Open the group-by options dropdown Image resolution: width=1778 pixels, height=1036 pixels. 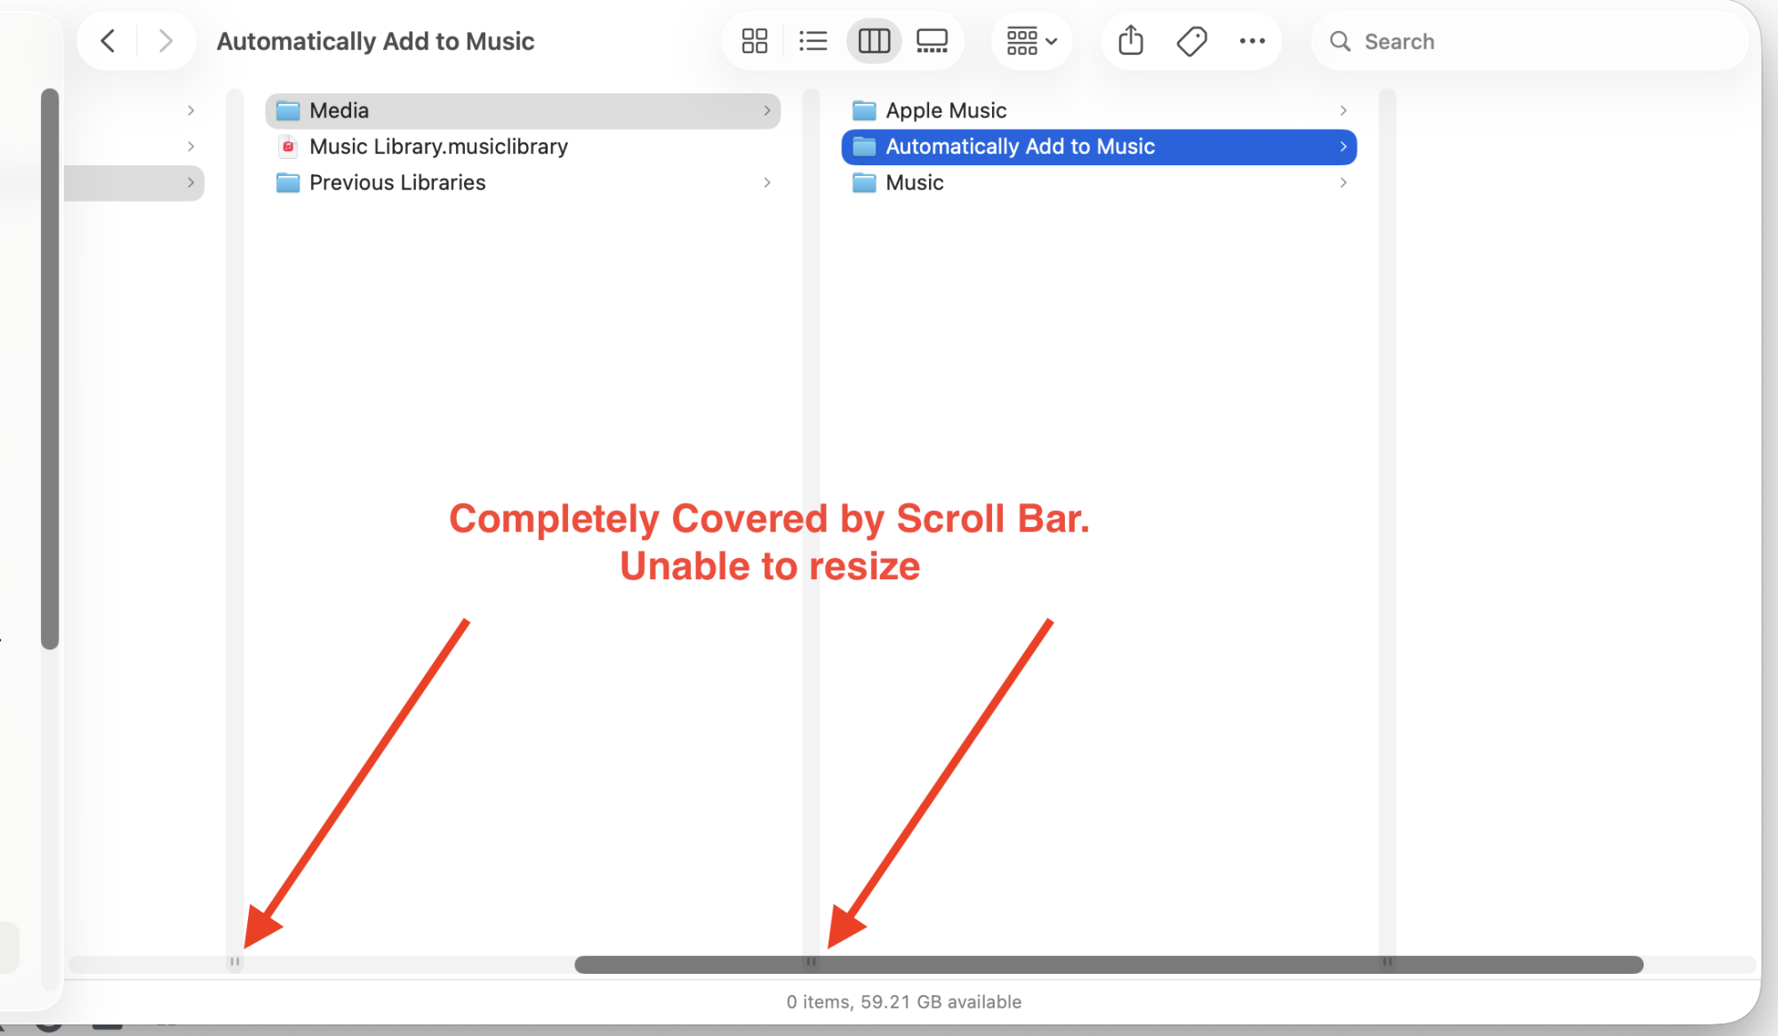tap(1031, 41)
